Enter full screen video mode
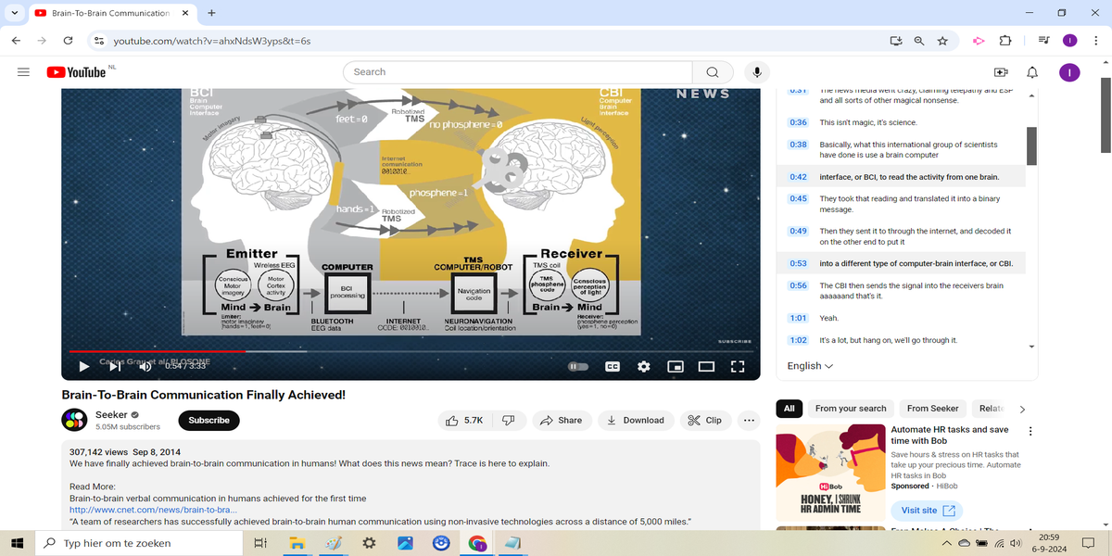The width and height of the screenshot is (1112, 556). [x=738, y=367]
